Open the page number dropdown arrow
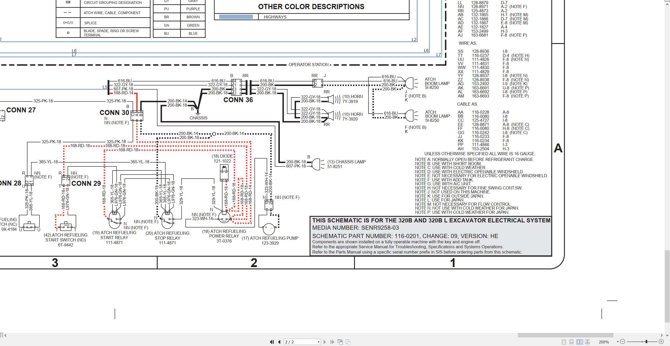 coord(319,342)
